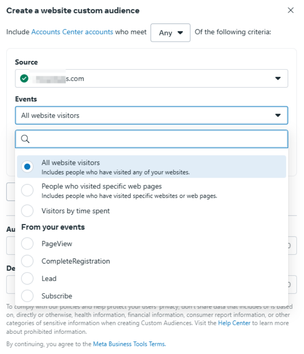Open the Accounts Center accounts link
Viewport: 304px width, 354px height.
click(x=72, y=32)
